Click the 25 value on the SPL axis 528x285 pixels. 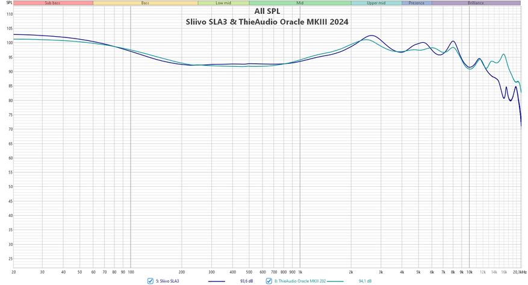(x=10, y=258)
